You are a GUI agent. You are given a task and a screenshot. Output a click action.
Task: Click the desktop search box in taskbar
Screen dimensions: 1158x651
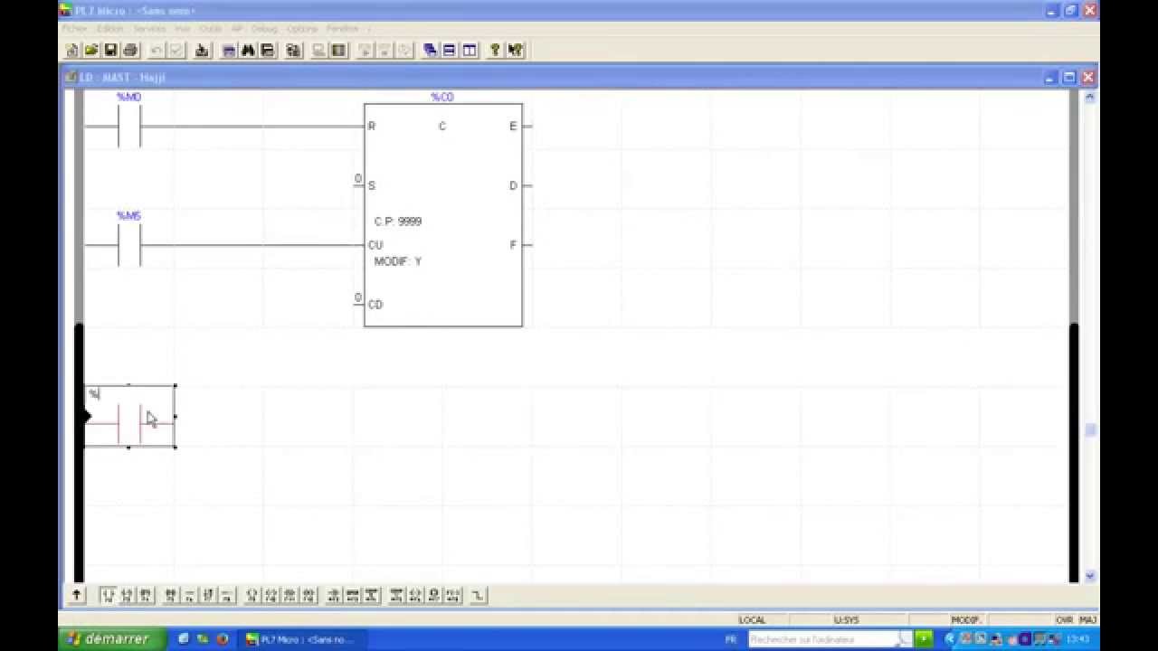click(x=830, y=639)
